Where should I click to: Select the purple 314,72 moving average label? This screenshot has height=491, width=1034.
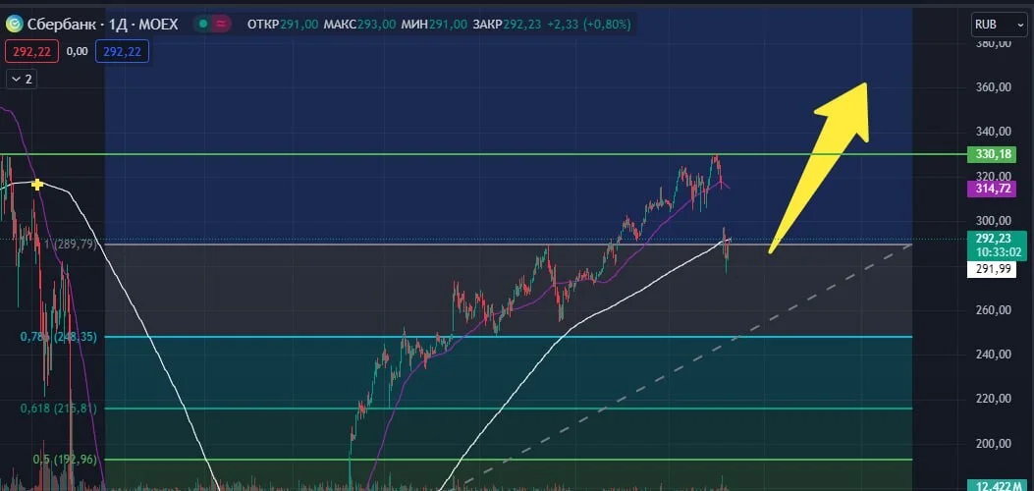coord(992,190)
